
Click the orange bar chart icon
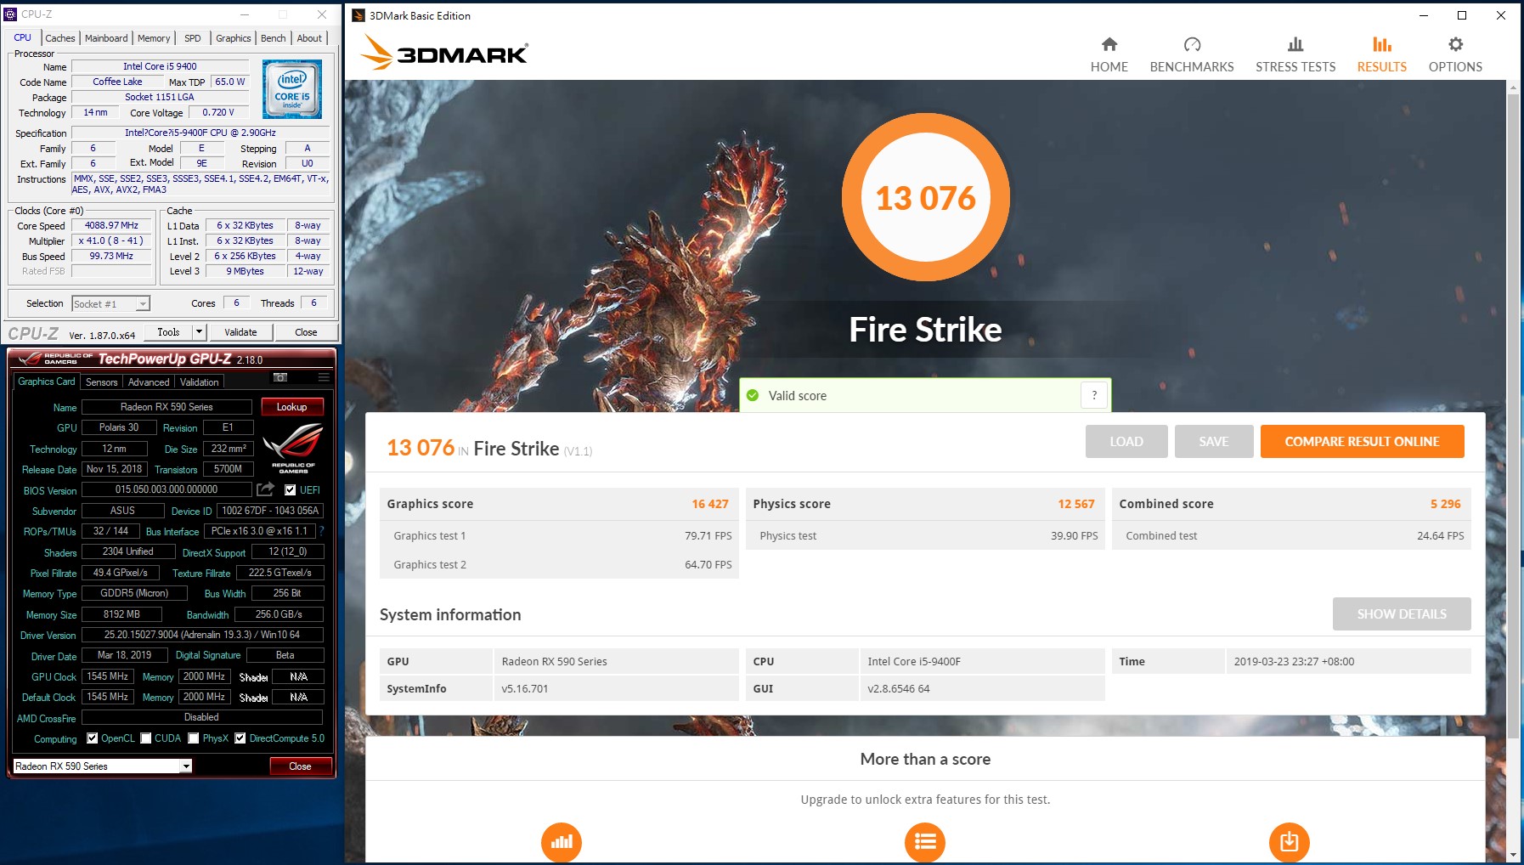(562, 842)
